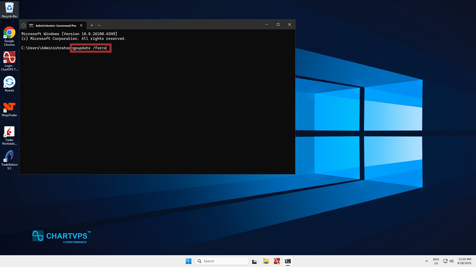Open the Windows Start menu
476x267 pixels.
pos(189,261)
